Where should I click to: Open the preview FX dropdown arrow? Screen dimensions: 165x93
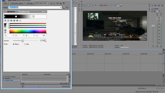[99, 5]
